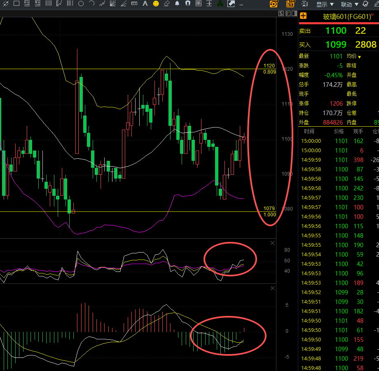Screen dimensions: 379x371
Task: Click the 买入 price 1099
Action: 336,45
